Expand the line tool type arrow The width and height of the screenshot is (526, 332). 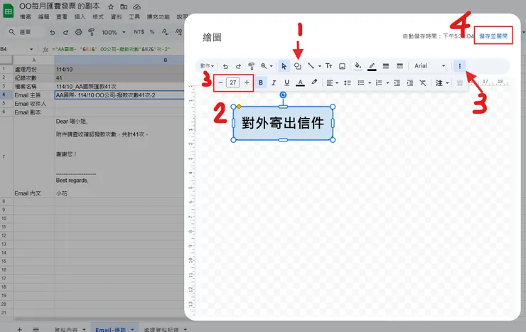pyautogui.click(x=320, y=66)
